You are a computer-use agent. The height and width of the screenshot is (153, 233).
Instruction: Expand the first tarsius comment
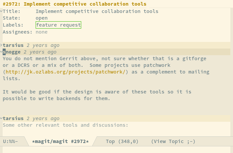(1, 45)
